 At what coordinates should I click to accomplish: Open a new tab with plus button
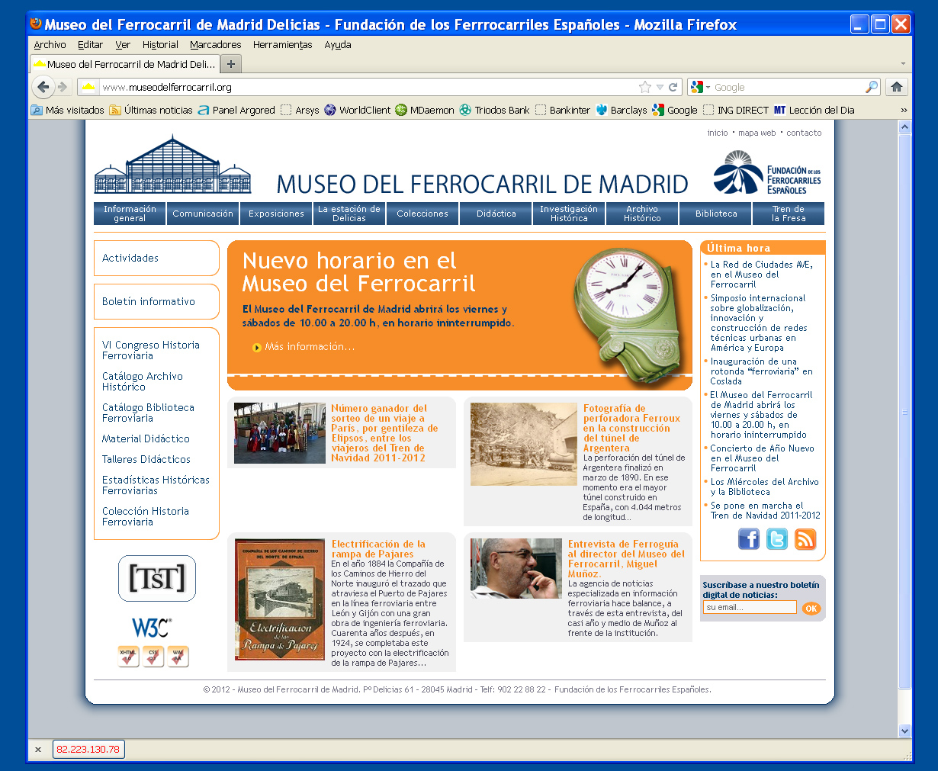231,64
